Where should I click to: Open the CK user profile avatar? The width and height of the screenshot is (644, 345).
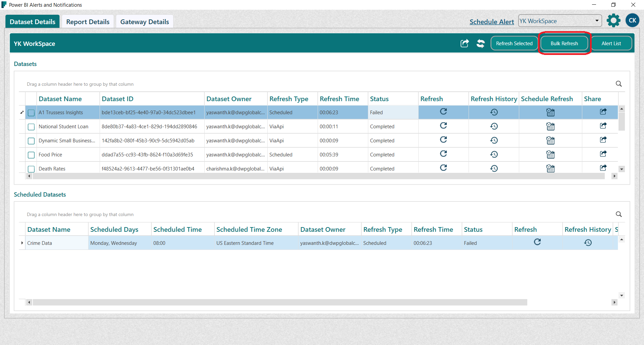tap(633, 20)
